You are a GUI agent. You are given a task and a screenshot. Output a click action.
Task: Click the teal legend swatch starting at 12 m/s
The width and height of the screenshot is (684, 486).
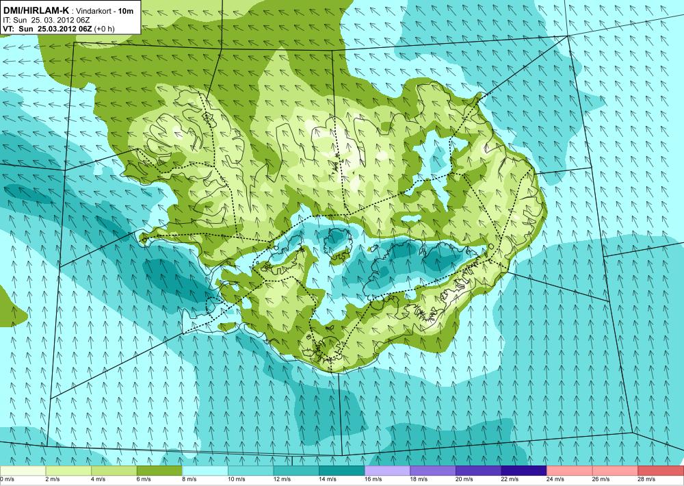point(296,471)
